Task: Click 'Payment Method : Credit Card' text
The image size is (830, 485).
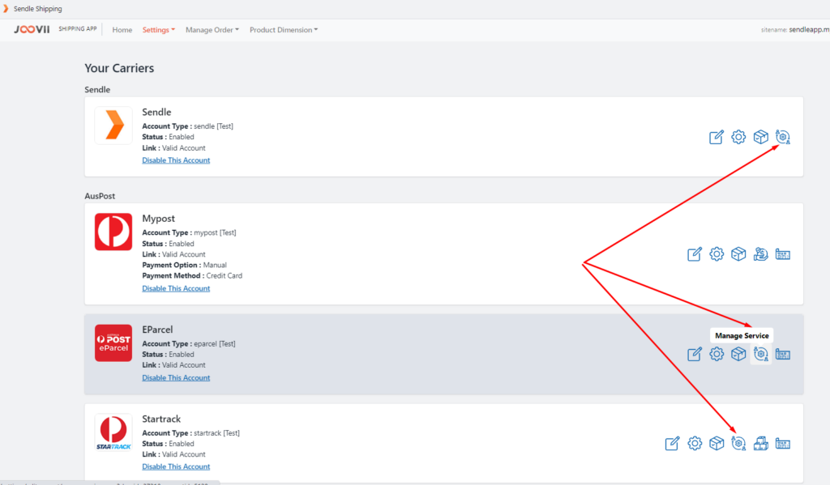Action: [x=191, y=275]
